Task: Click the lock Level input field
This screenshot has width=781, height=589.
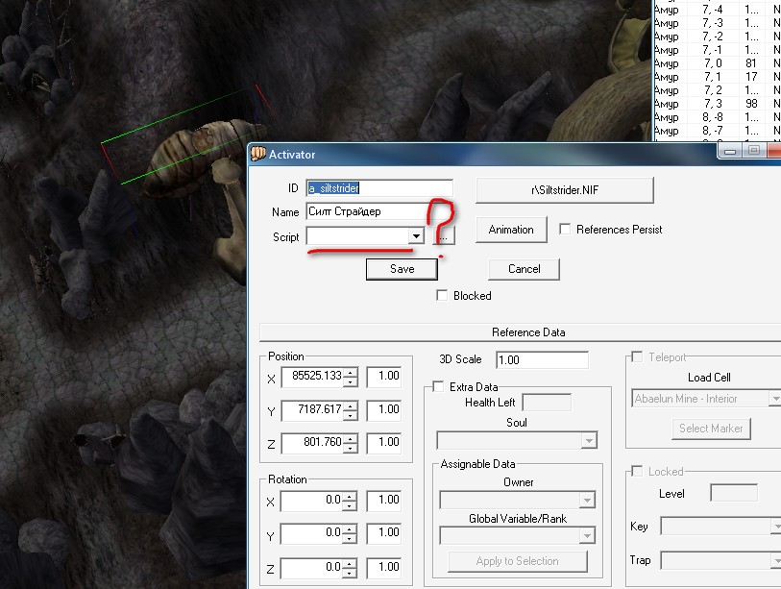Action: [x=734, y=493]
